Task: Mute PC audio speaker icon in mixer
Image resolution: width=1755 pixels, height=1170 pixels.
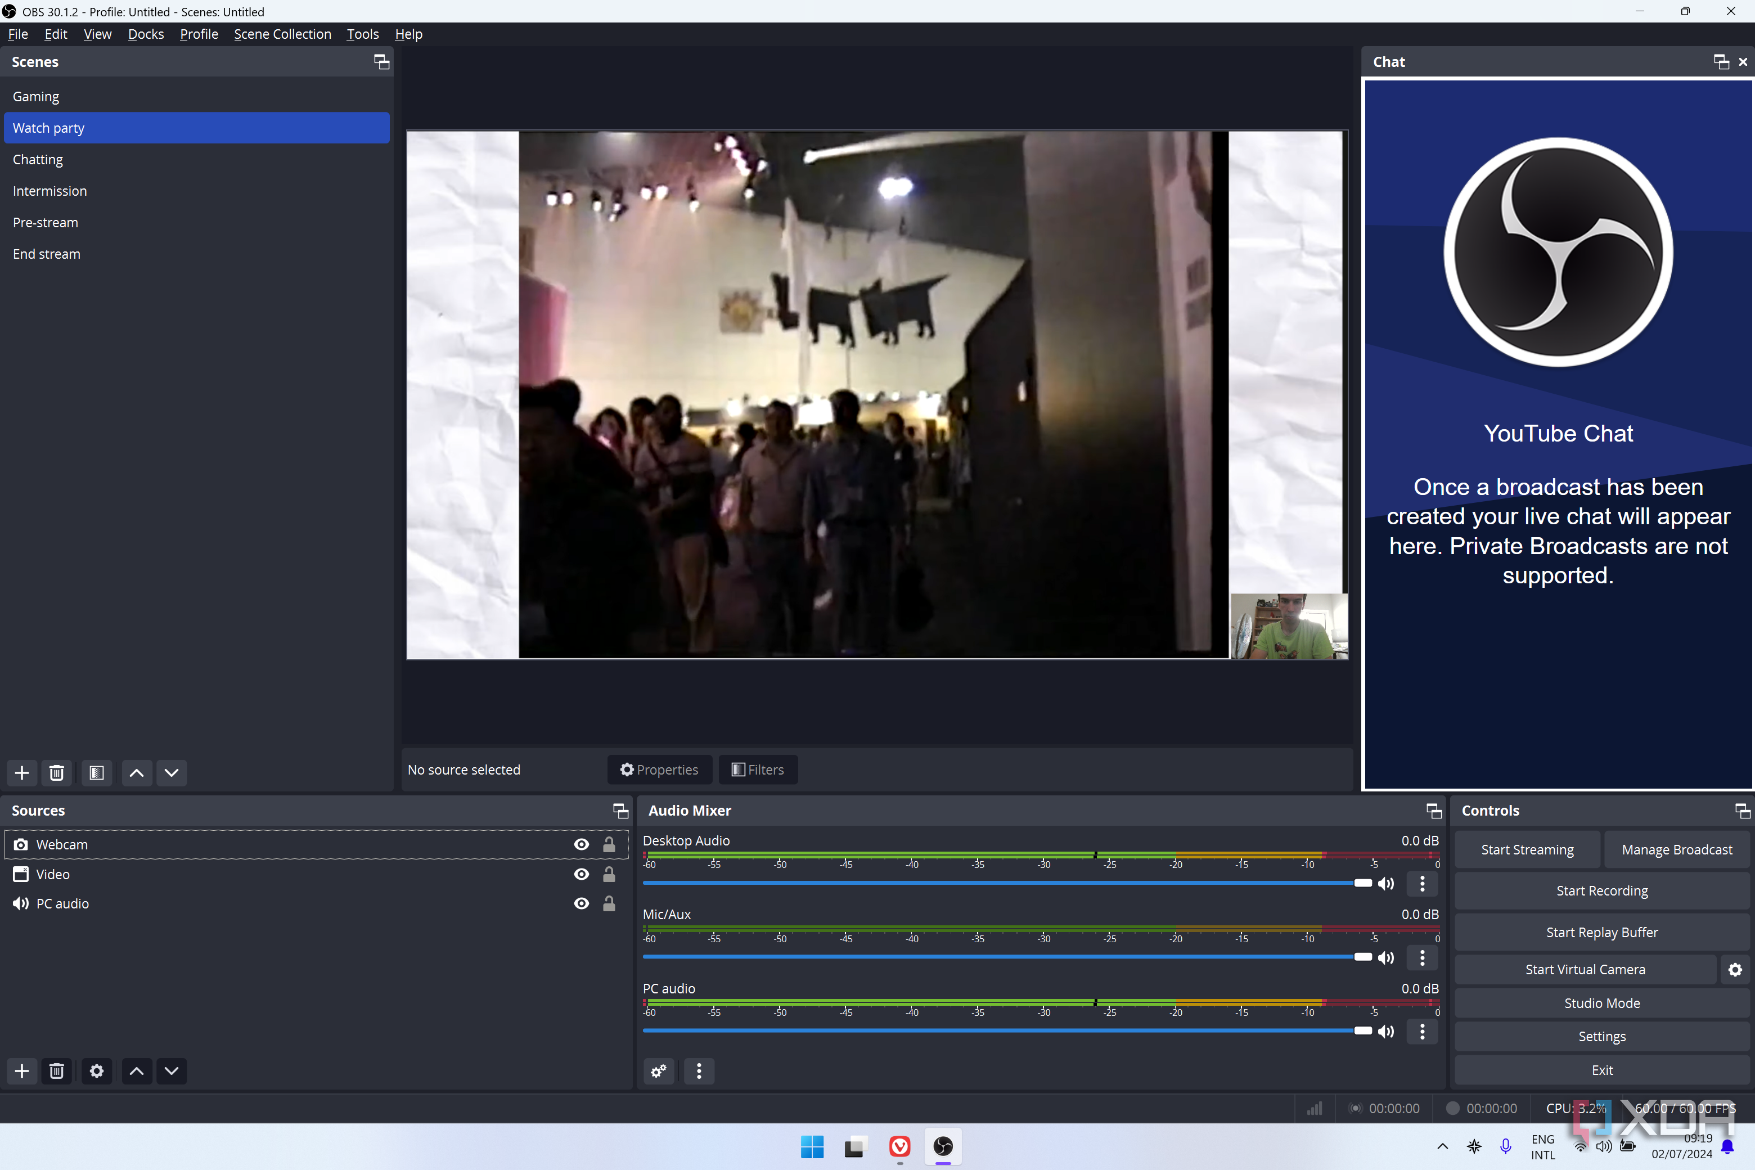Action: (1387, 1031)
